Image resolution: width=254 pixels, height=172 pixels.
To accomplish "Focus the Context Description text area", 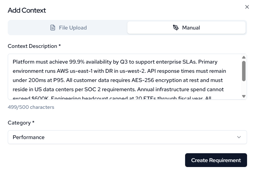I will [x=123, y=77].
